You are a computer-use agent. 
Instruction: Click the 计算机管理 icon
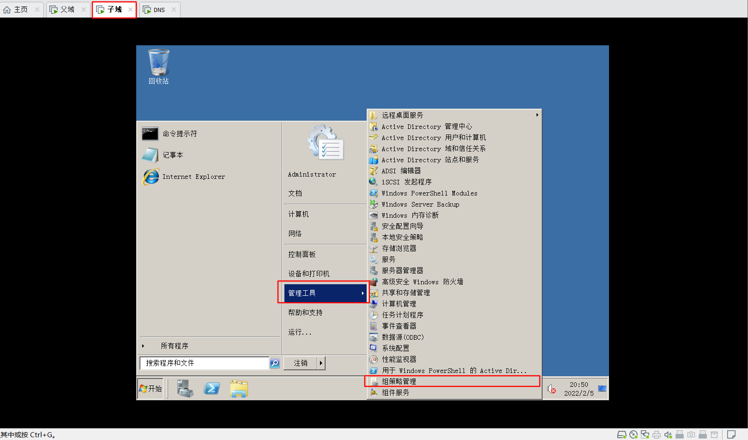[374, 304]
